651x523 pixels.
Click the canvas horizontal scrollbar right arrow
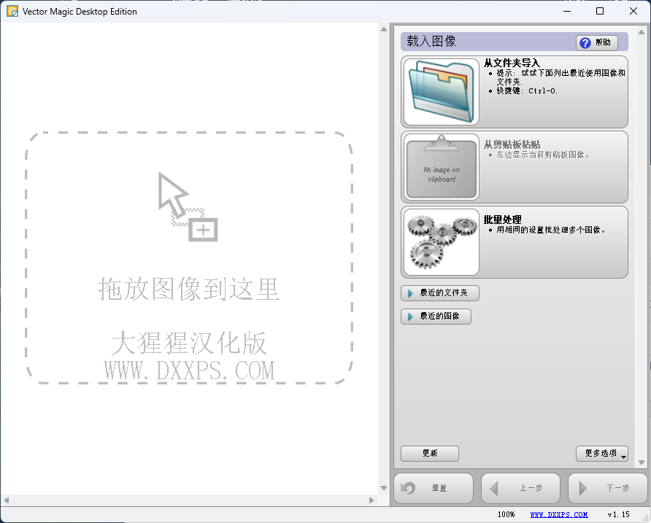pyautogui.click(x=371, y=500)
